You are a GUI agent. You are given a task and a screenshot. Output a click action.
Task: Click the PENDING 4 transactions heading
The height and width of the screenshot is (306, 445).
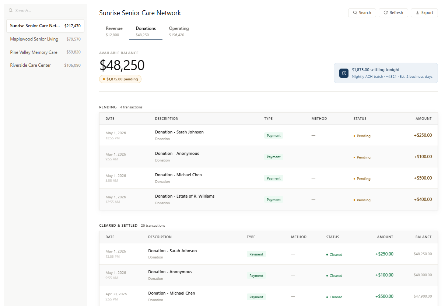(x=121, y=107)
